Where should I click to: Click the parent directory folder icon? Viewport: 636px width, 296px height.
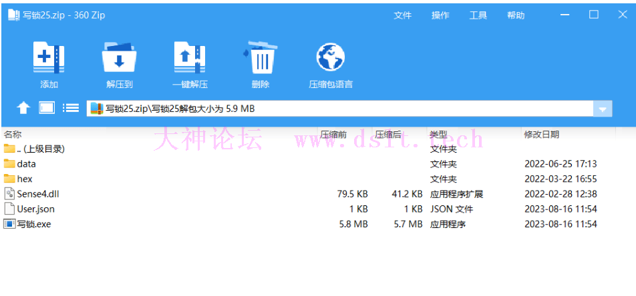coord(9,149)
